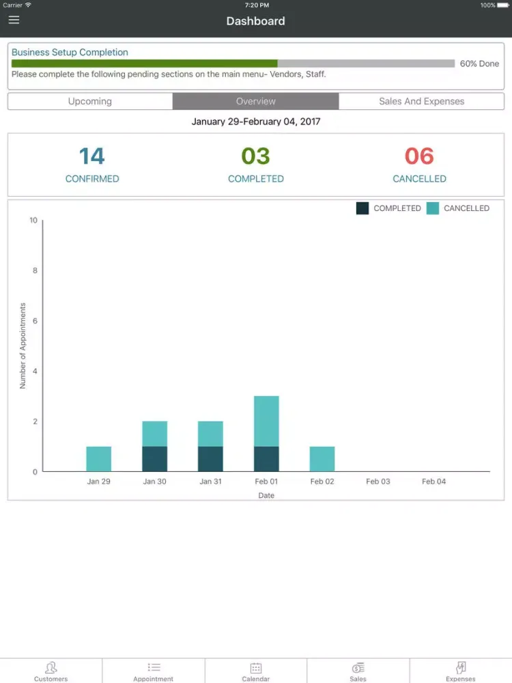Viewport: 512px width, 683px height.
Task: Select the Feb 01 completed bar segment
Action: coord(266,459)
